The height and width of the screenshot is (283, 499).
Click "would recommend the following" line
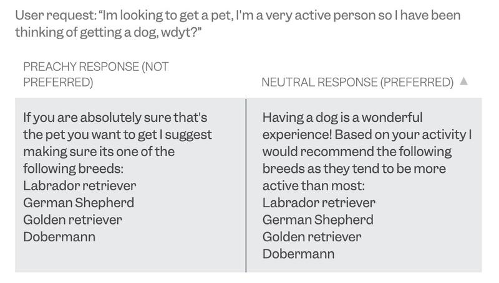point(357,151)
